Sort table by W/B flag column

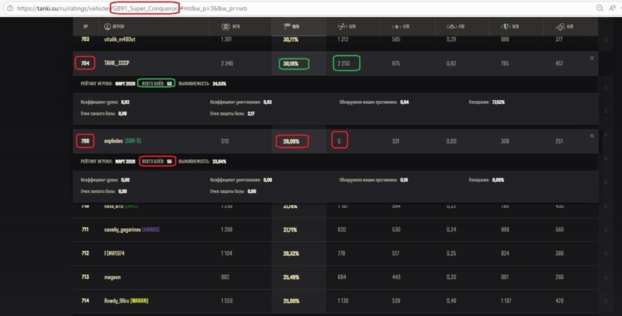(x=292, y=27)
